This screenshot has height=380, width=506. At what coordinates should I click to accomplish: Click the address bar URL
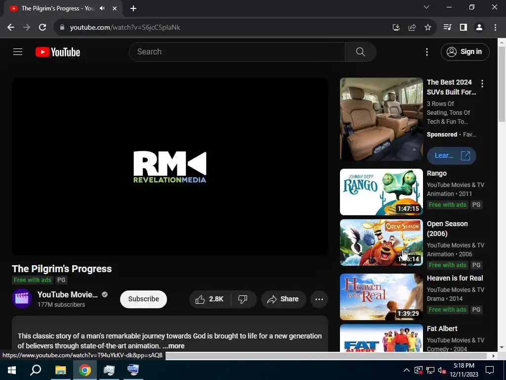tap(125, 28)
